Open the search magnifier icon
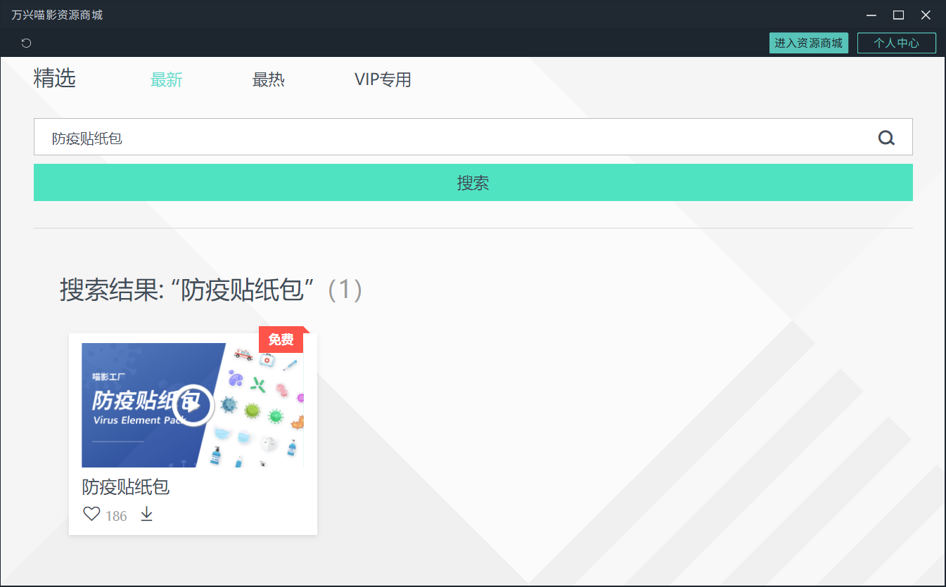Viewport: 946px width, 587px height. [886, 137]
